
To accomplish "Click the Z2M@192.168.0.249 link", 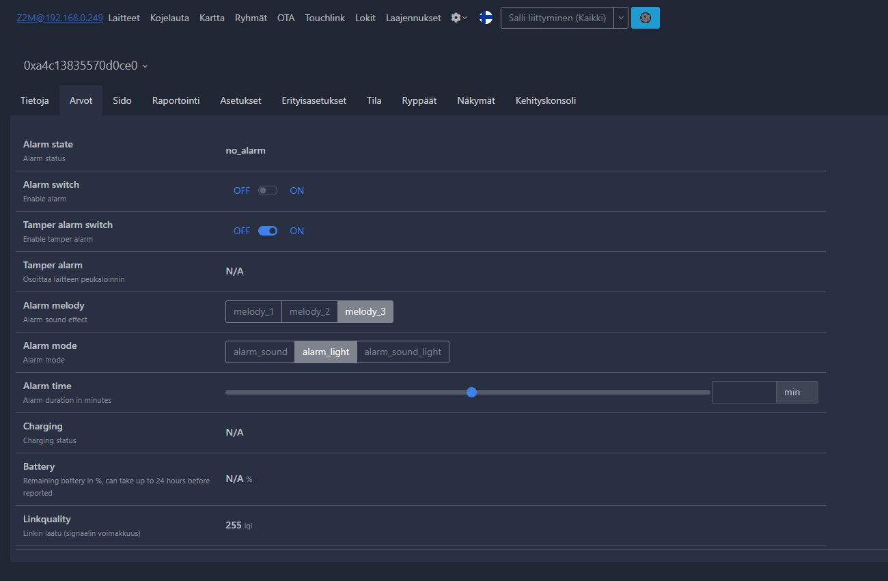I will [59, 18].
